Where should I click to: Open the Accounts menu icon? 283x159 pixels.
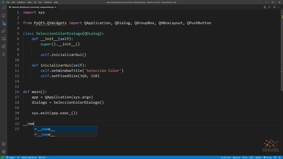point(4,144)
